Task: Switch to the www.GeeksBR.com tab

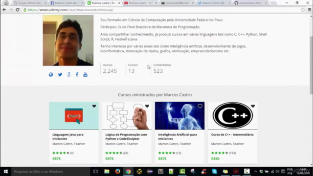Action: 177,3
